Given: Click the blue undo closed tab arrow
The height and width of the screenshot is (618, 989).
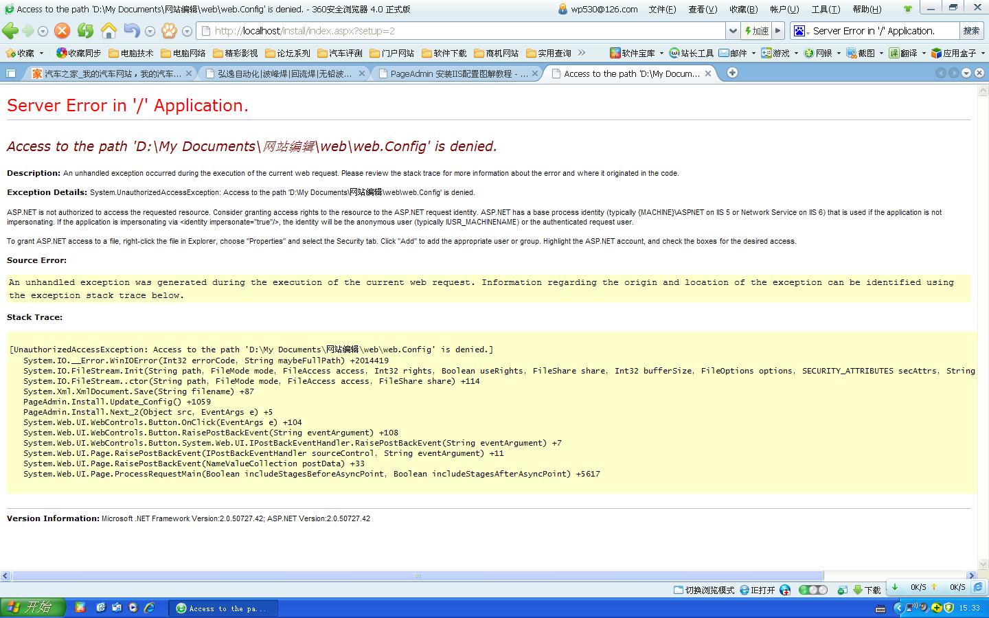Looking at the screenshot, I should [131, 31].
